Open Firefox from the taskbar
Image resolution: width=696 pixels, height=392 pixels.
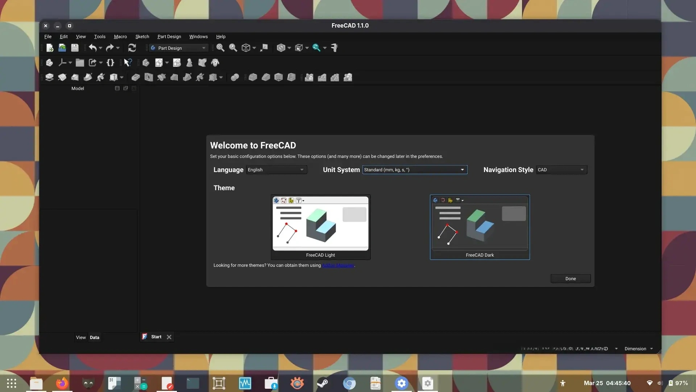(x=62, y=383)
